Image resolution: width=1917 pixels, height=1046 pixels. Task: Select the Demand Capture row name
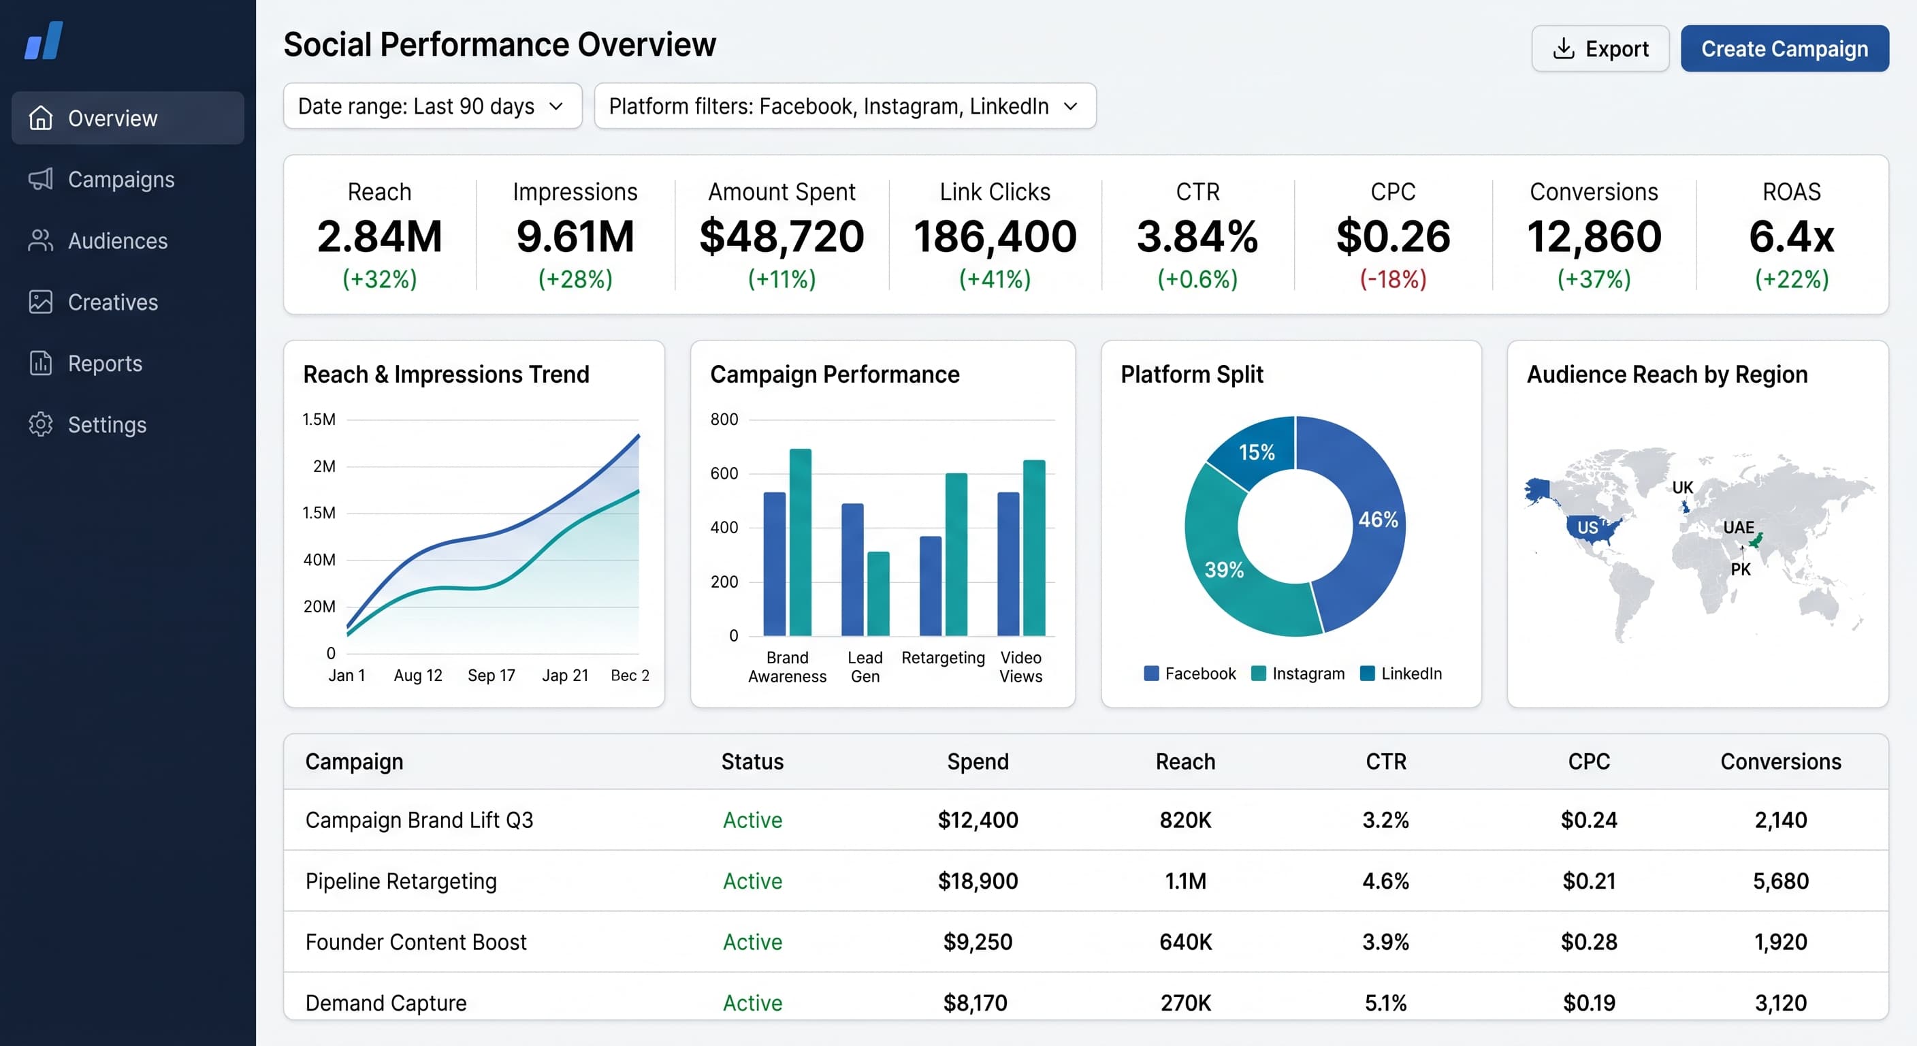(x=386, y=1003)
